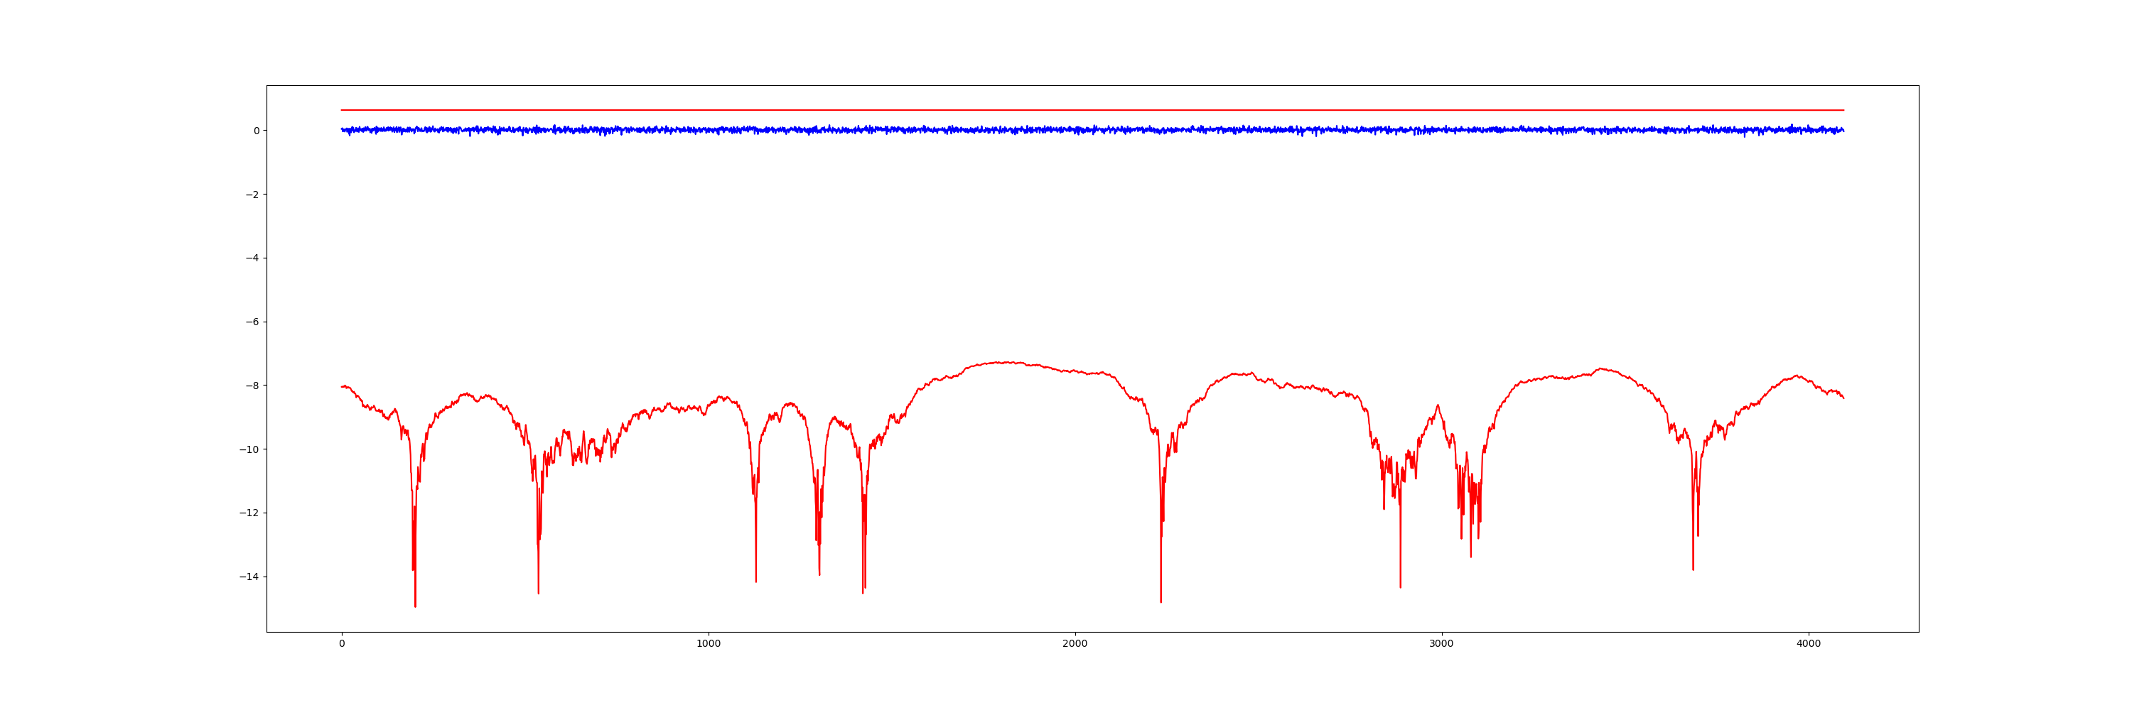
Task: Click the y-axis tick label −12
Action: [249, 513]
